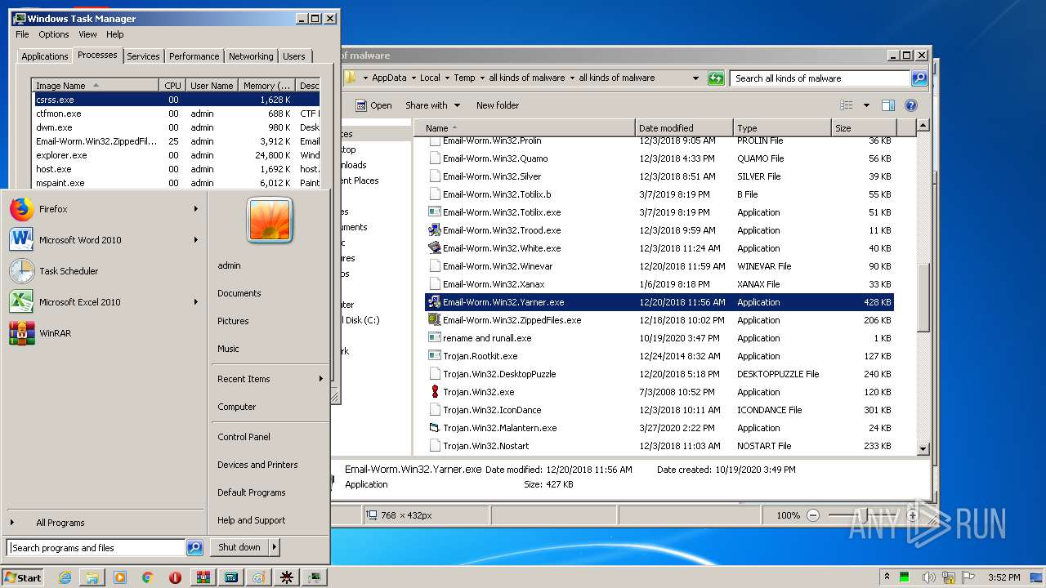This screenshot has height=588, width=1046.
Task: Click the Internet Explorer taskbar icon
Action: coord(65,577)
